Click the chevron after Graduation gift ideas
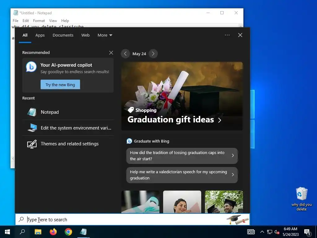 pyautogui.click(x=219, y=120)
